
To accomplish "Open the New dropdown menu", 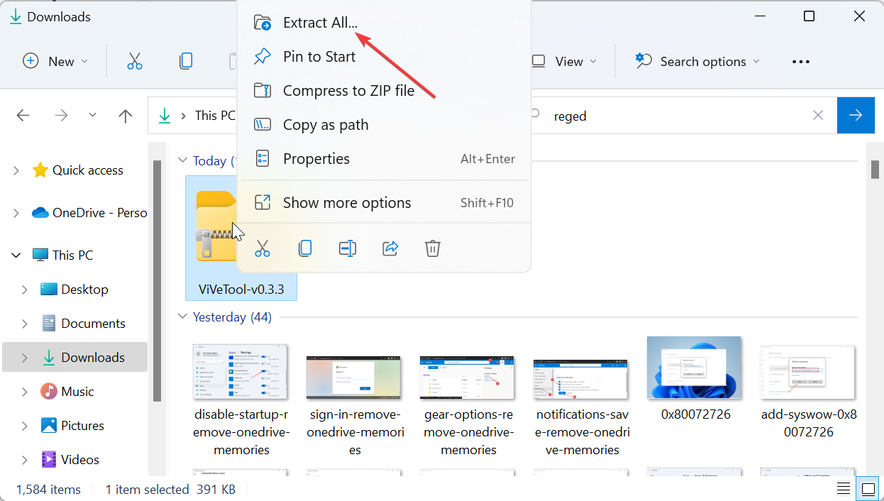I will (55, 62).
